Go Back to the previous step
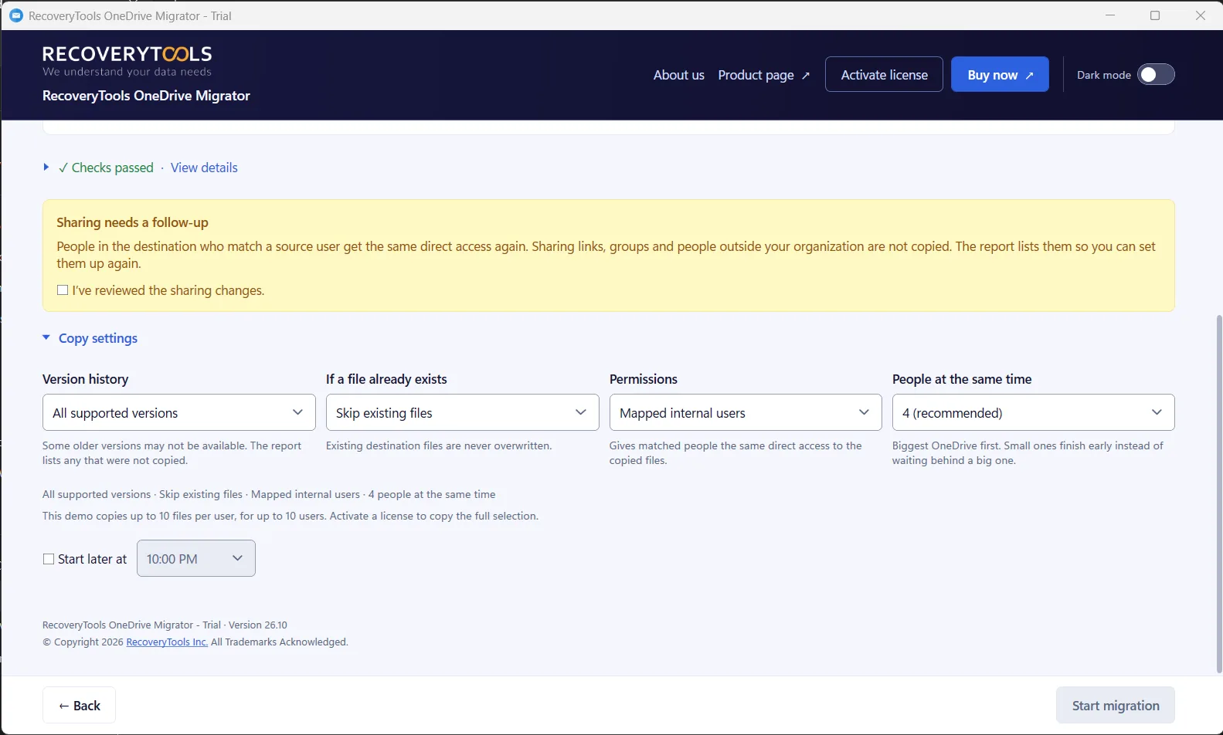 click(79, 705)
